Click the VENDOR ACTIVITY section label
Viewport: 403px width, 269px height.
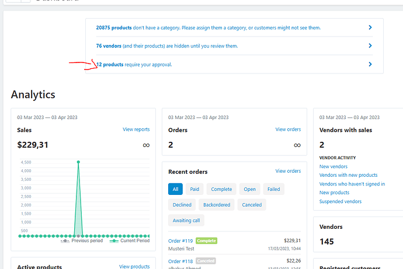[x=338, y=158]
